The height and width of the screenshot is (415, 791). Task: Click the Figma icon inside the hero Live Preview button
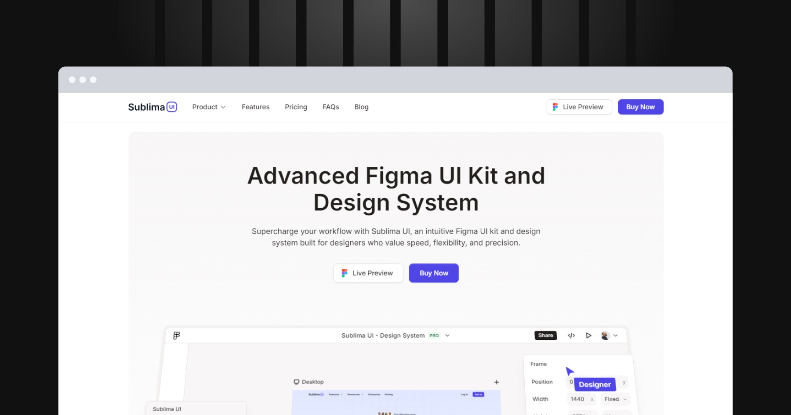click(x=345, y=273)
